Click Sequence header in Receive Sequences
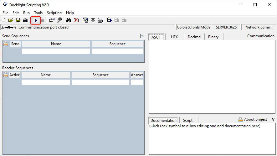Image resolution: width=277 pixels, height=156 pixels. click(100, 75)
